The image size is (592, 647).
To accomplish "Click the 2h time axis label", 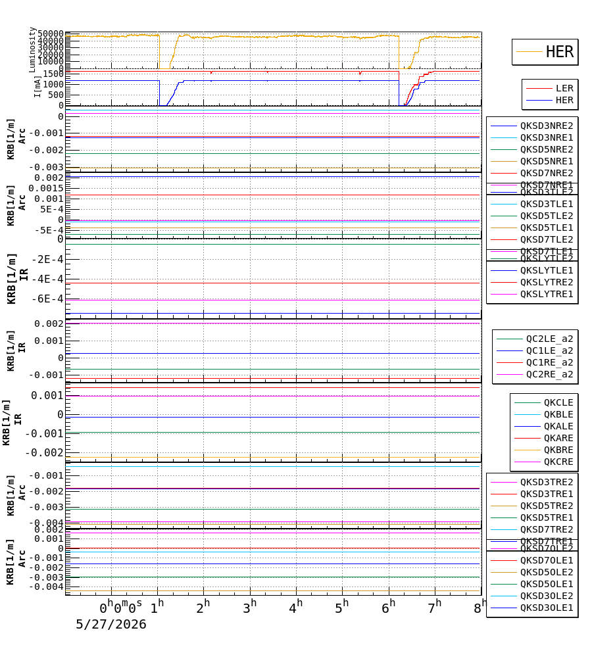I will pos(203,607).
